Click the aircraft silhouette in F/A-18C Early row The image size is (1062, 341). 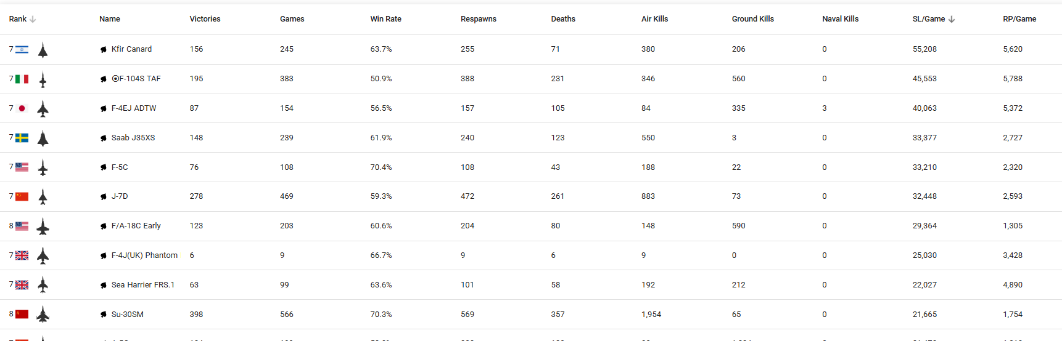click(x=43, y=227)
